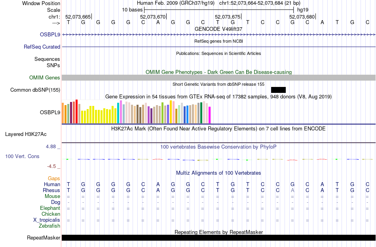Click the Mouse species label

[52, 196]
